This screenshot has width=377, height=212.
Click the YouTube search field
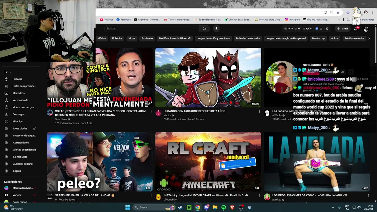152,29
